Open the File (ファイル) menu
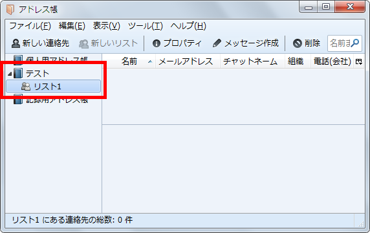This screenshot has width=370, height=233. click(x=30, y=26)
